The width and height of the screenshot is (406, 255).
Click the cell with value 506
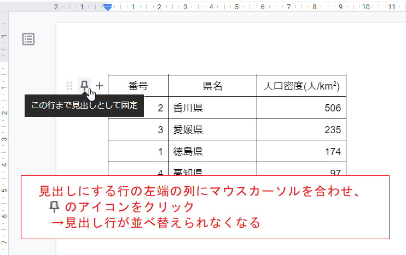pos(301,108)
